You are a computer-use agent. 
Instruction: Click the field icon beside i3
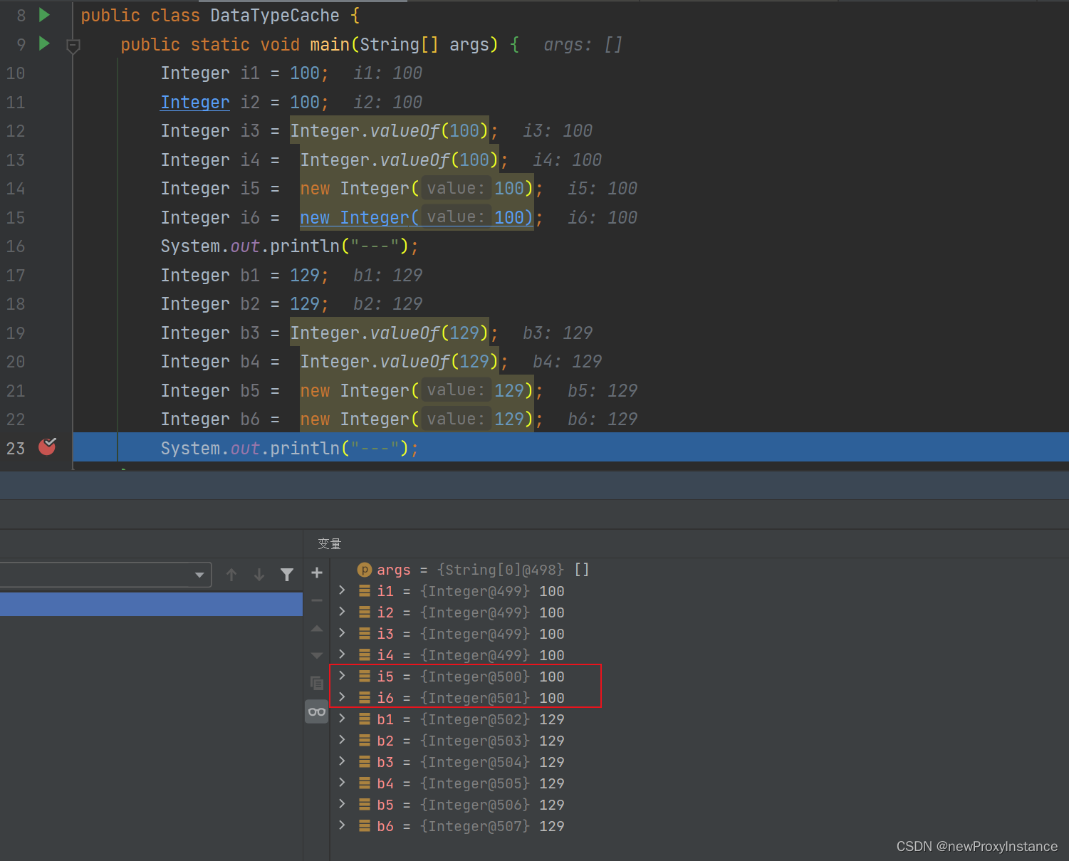(x=365, y=633)
